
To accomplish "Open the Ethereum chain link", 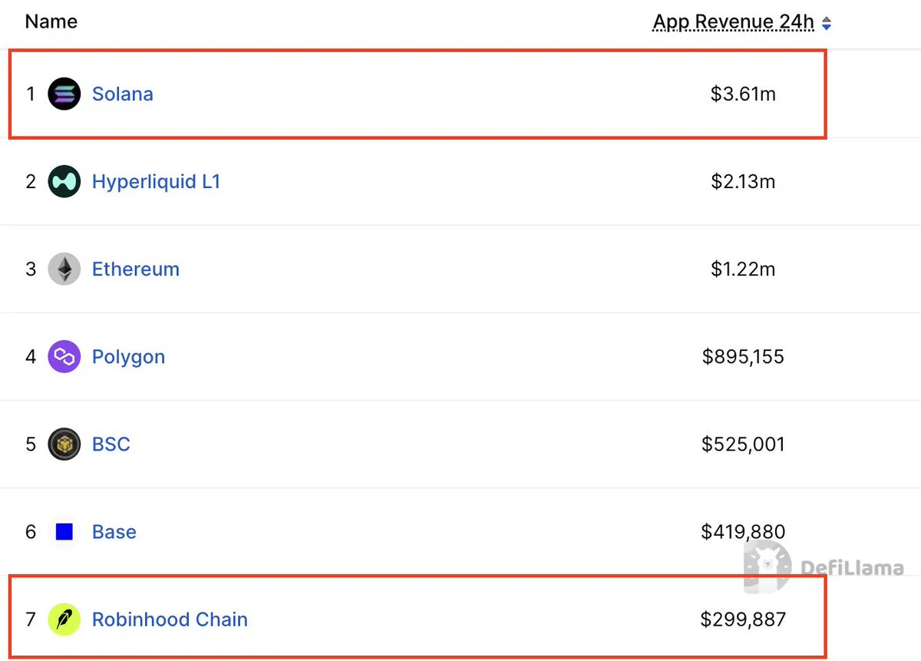I will click(136, 269).
